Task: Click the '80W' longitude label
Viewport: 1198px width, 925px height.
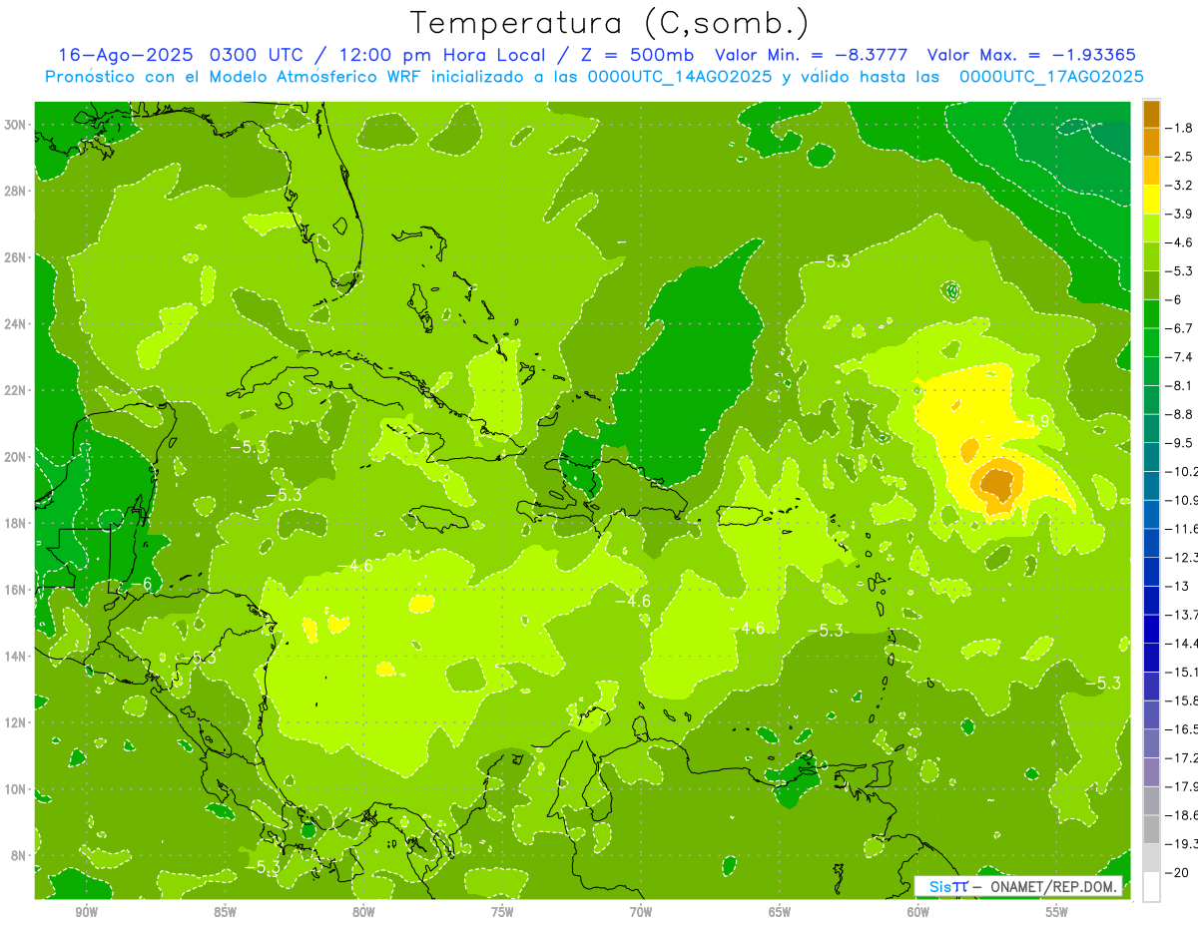Action: [x=363, y=913]
